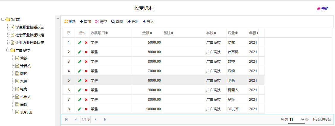Viewport: 335px width, 126px height.
Task: Edit the 3D打印 row pencil icon
Action: (80, 109)
